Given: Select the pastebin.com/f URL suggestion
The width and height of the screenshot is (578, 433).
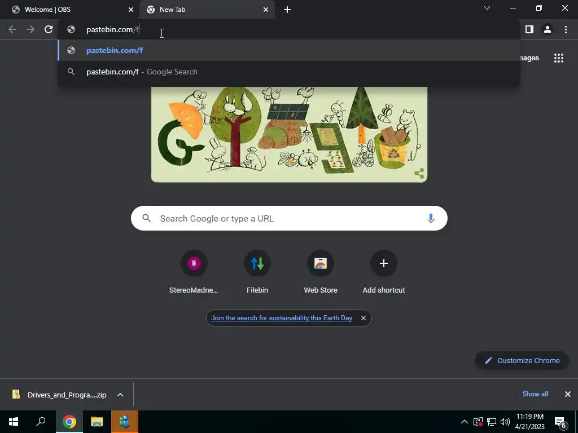Looking at the screenshot, I should coord(289,50).
